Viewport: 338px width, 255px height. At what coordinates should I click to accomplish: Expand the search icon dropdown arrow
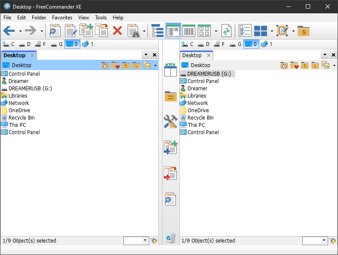click(x=144, y=31)
